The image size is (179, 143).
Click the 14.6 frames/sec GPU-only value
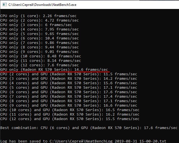point(91,70)
